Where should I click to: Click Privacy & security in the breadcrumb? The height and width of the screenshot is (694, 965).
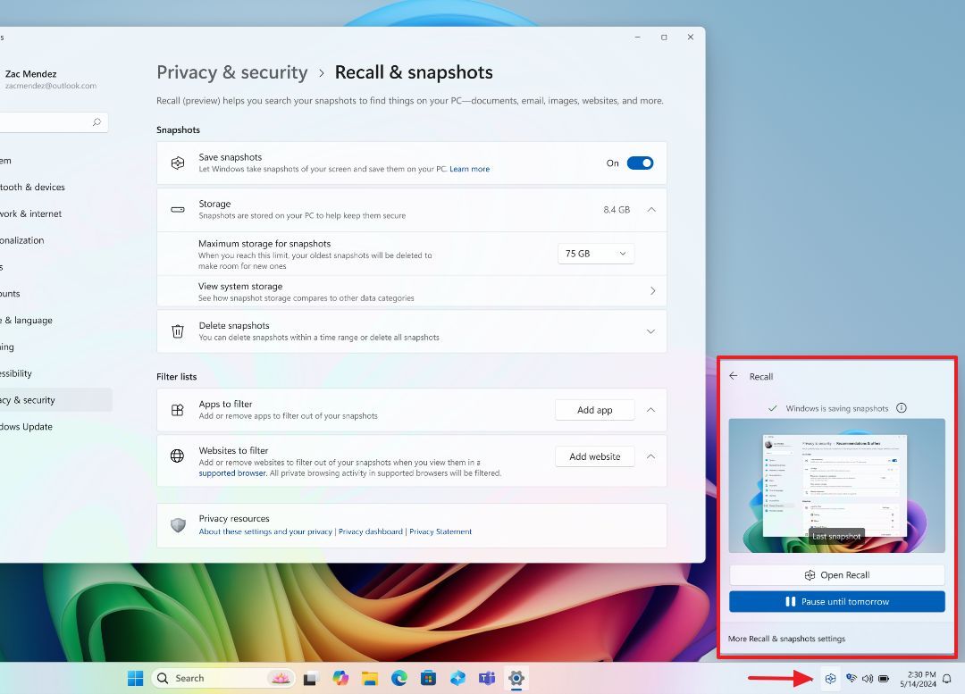(231, 72)
